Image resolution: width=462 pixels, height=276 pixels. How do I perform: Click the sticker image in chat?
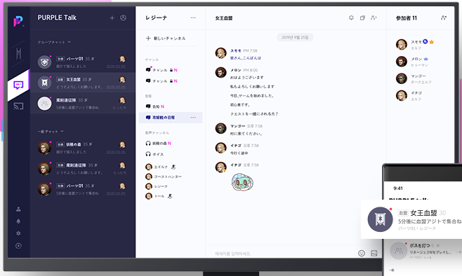pos(242,182)
